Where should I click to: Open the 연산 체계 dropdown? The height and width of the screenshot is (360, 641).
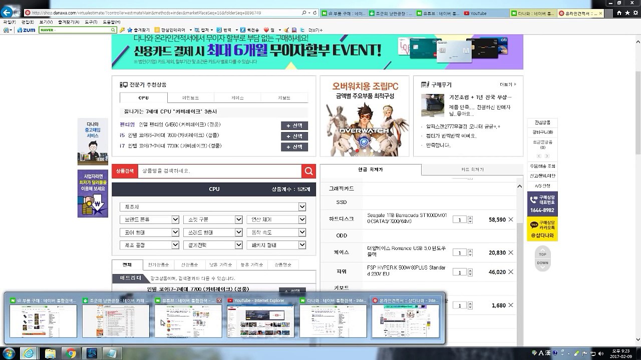pyautogui.click(x=276, y=219)
